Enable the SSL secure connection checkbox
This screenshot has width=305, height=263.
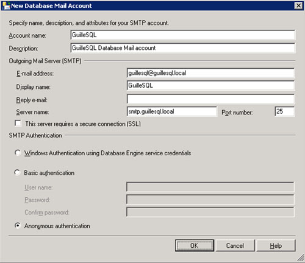point(18,124)
